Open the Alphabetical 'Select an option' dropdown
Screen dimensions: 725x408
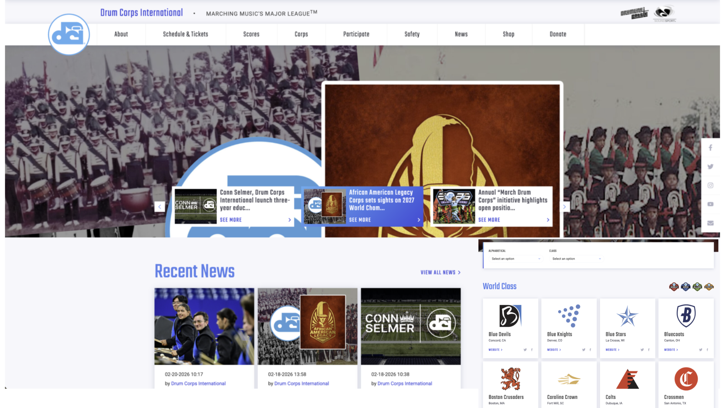pyautogui.click(x=515, y=258)
